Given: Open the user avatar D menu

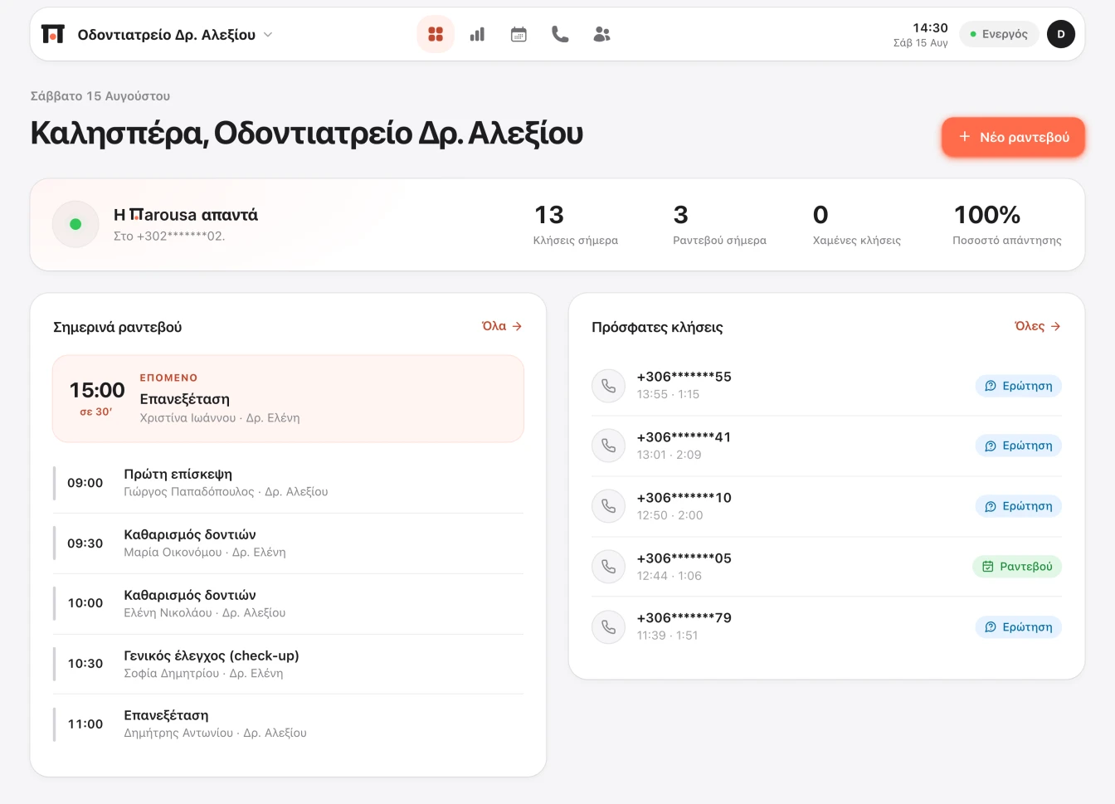Looking at the screenshot, I should point(1061,34).
